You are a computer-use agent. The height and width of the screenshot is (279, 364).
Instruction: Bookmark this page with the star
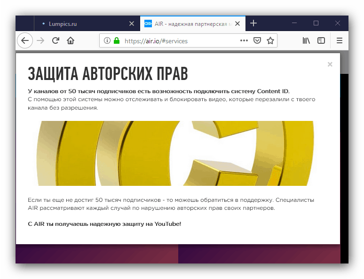click(x=270, y=40)
